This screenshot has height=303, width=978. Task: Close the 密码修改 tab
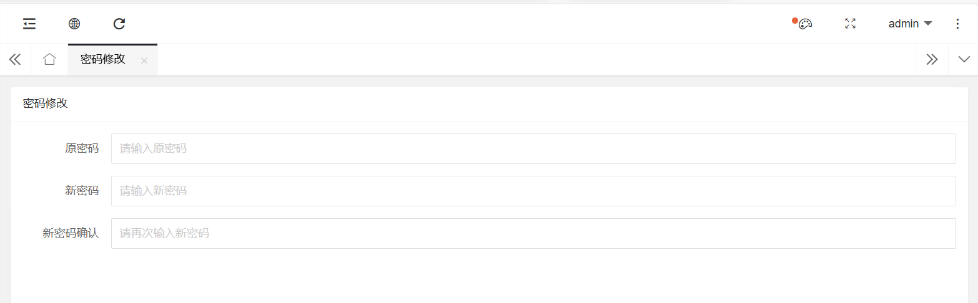click(144, 60)
